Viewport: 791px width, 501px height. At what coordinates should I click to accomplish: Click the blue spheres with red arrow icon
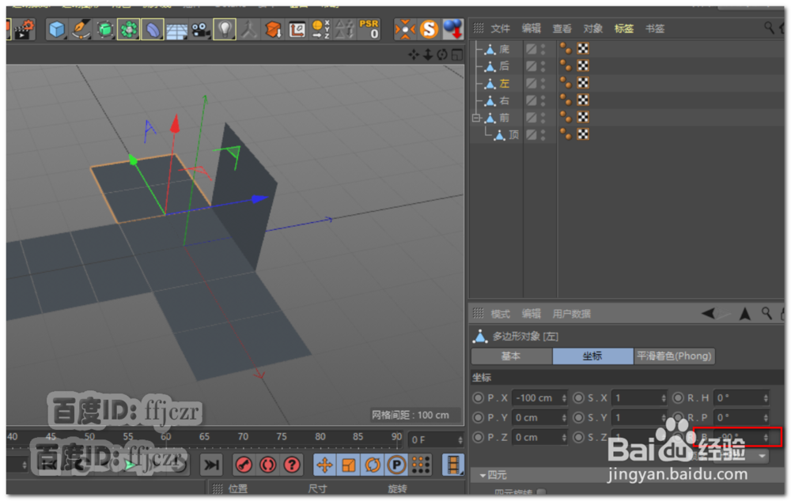pyautogui.click(x=453, y=29)
